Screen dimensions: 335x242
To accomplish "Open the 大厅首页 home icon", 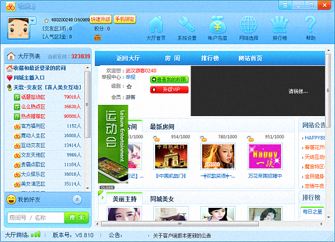I will [x=156, y=28].
